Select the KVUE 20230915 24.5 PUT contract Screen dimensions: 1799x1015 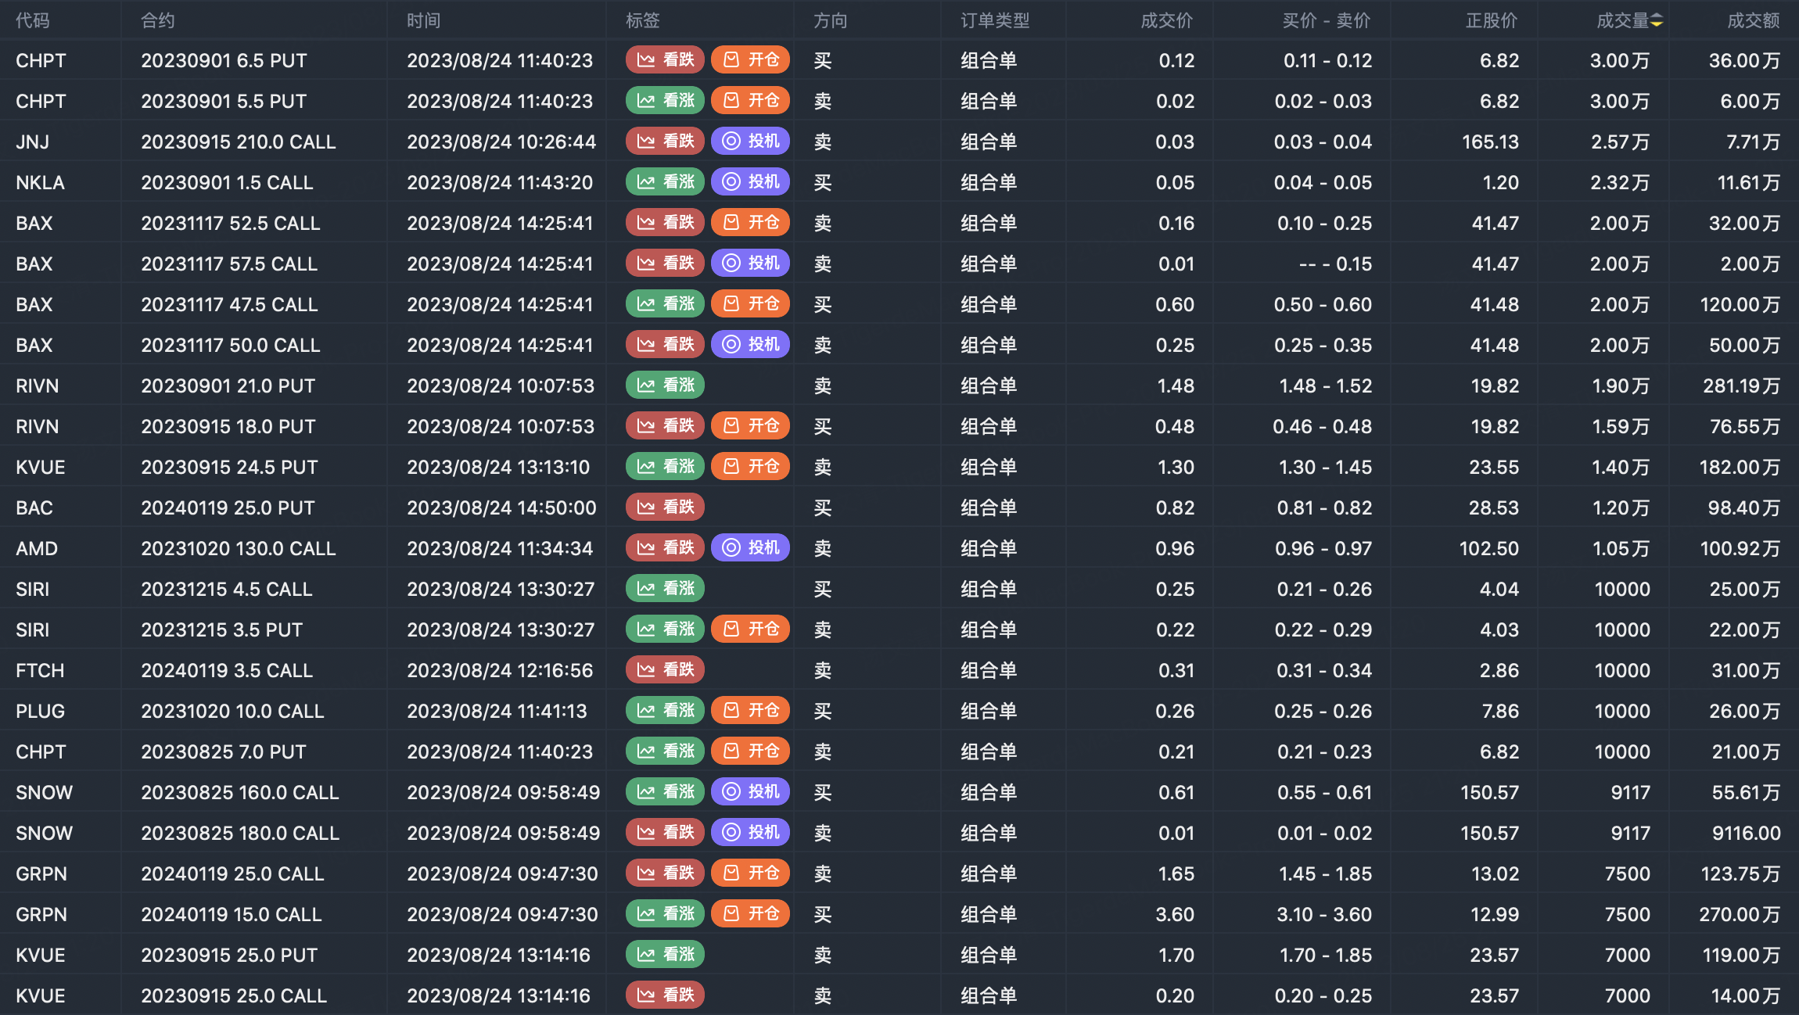point(229,467)
